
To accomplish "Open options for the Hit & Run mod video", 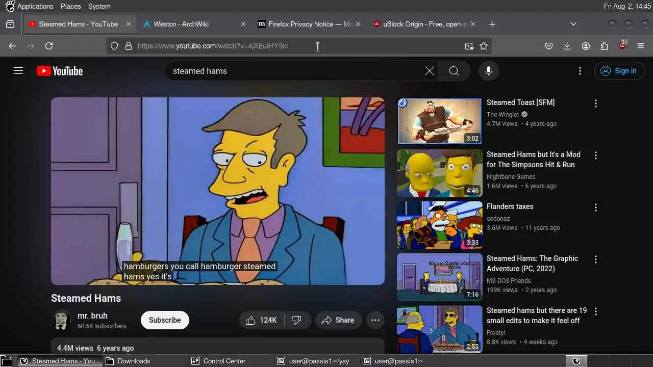I will 595,155.
